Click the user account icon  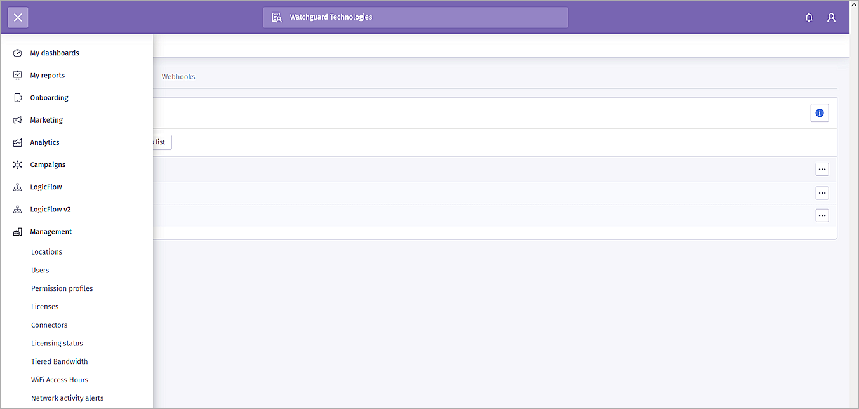831,17
